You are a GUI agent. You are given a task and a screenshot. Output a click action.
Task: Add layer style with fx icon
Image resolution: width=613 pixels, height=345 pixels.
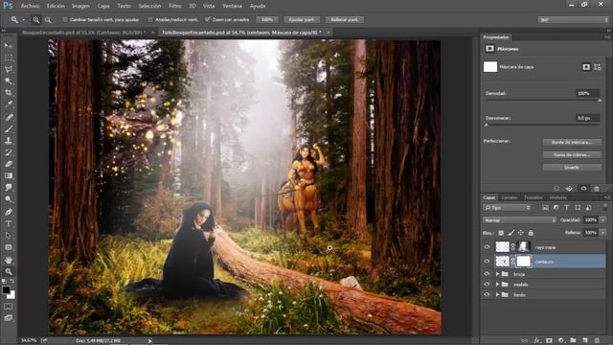click(537, 341)
